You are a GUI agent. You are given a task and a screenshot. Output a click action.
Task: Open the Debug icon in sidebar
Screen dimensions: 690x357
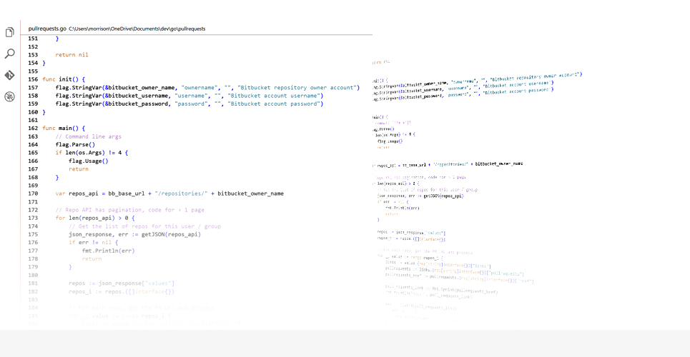10,96
